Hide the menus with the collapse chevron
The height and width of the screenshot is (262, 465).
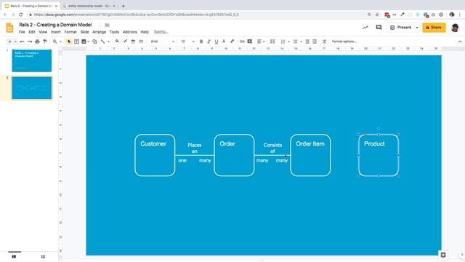[460, 41]
